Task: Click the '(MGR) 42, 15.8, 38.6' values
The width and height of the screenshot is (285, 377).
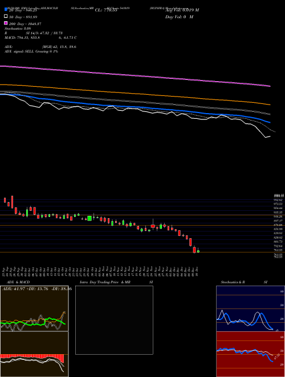Action: 59,47
